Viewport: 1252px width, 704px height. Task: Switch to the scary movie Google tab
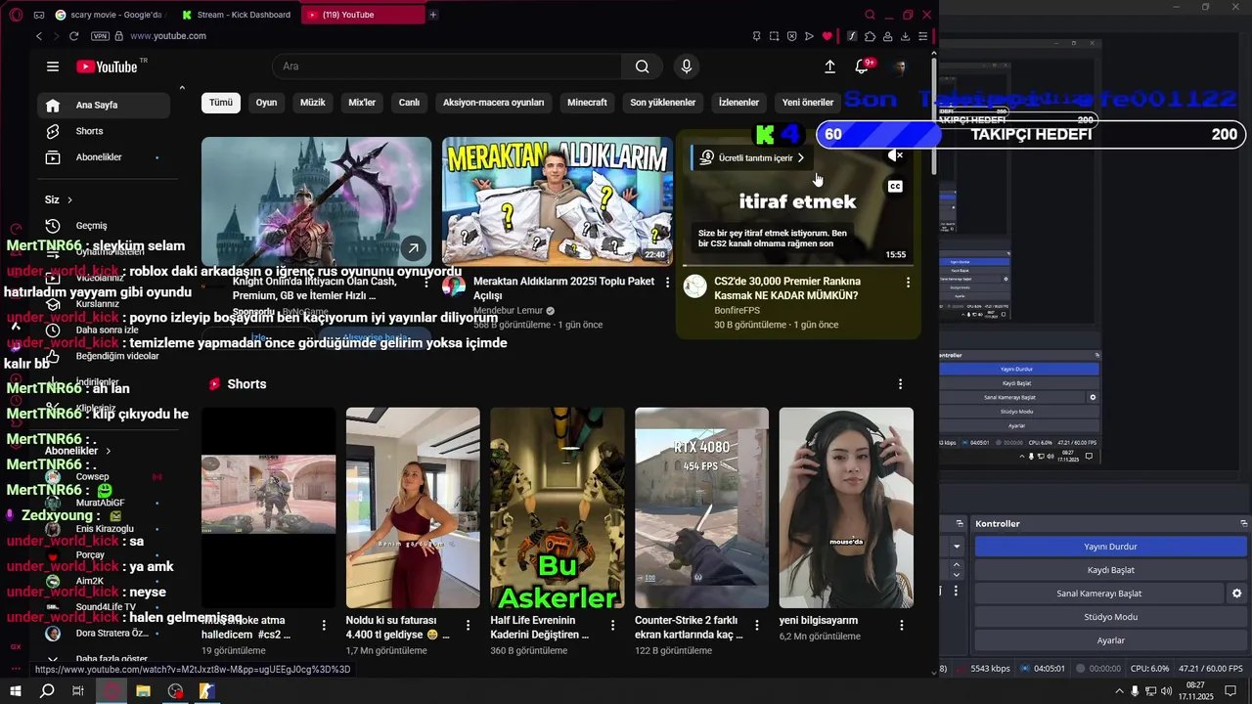[111, 15]
